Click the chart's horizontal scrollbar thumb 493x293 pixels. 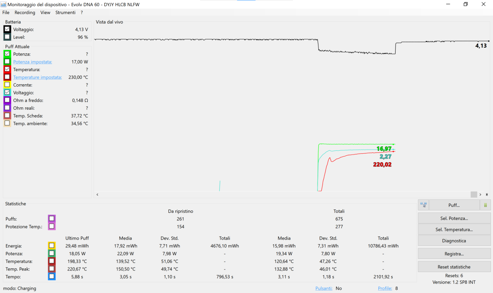click(x=474, y=194)
